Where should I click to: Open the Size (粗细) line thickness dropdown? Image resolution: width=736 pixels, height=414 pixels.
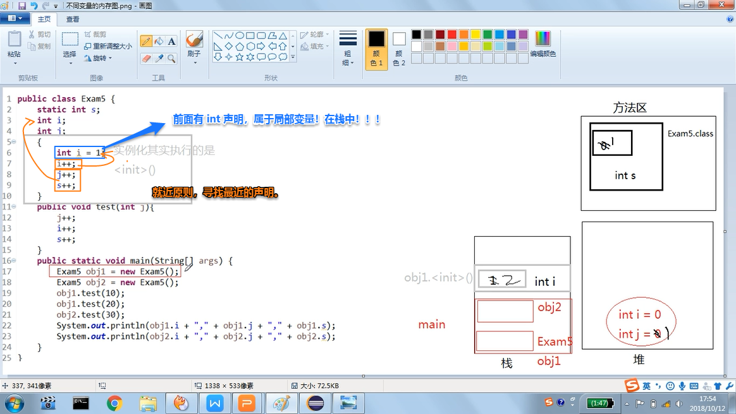348,49
